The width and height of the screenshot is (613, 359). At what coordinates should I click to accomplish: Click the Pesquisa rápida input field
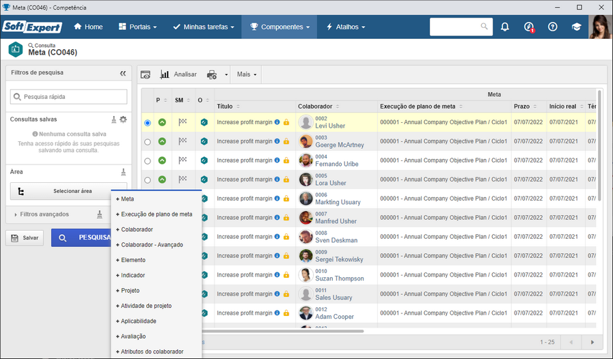point(68,97)
